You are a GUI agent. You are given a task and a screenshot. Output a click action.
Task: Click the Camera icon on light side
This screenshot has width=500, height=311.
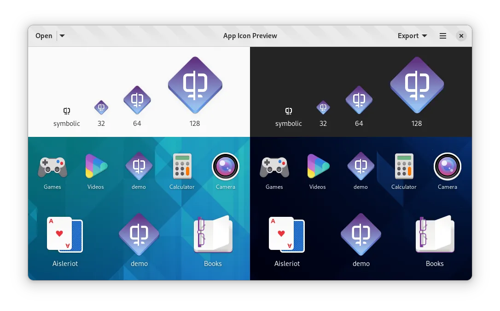[226, 166]
